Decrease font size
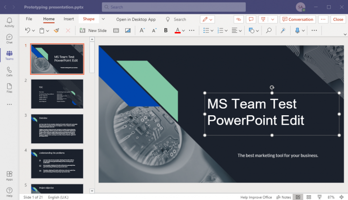This screenshot has width=348, height=200. (x=154, y=30)
